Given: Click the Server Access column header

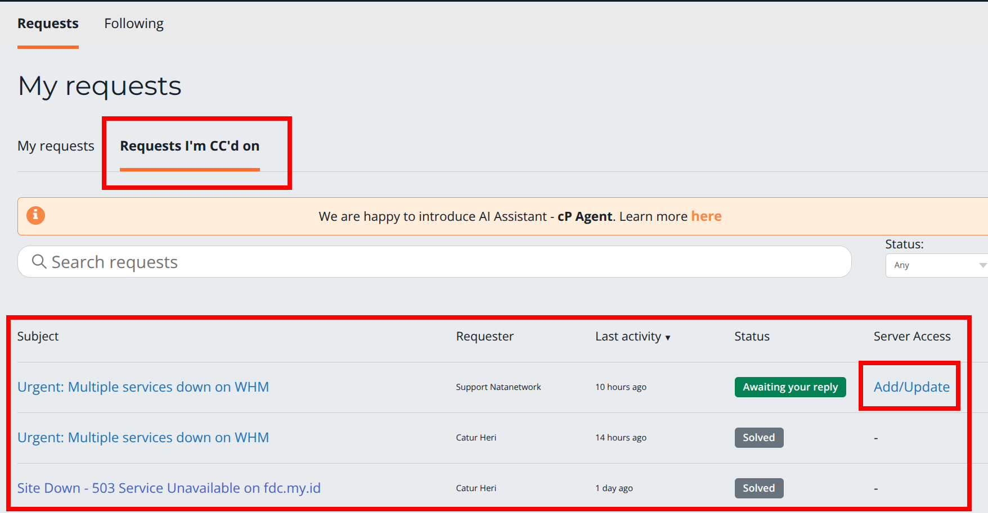Looking at the screenshot, I should 912,336.
